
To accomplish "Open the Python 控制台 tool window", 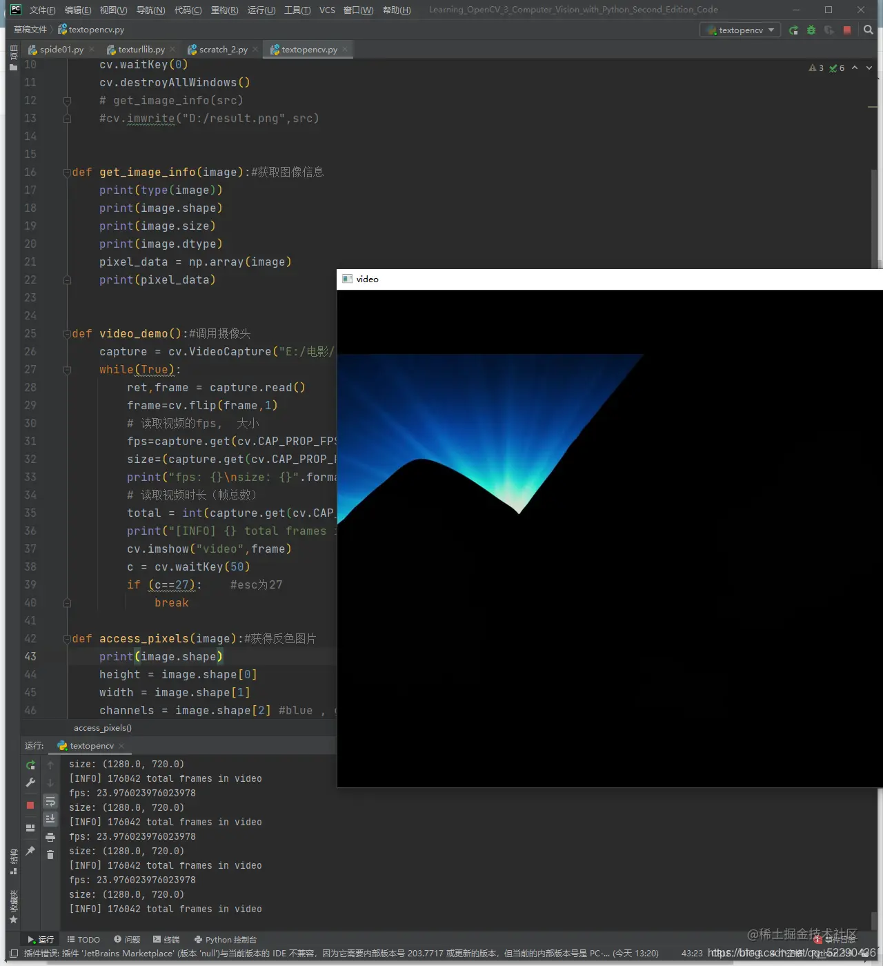I will [226, 940].
